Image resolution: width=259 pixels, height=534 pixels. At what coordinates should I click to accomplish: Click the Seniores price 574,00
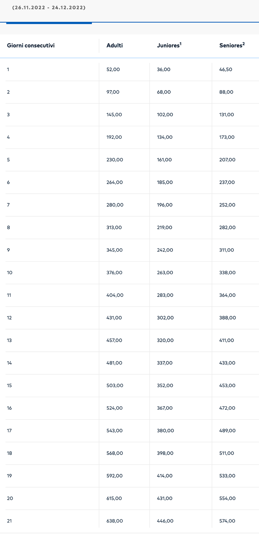pyautogui.click(x=227, y=521)
